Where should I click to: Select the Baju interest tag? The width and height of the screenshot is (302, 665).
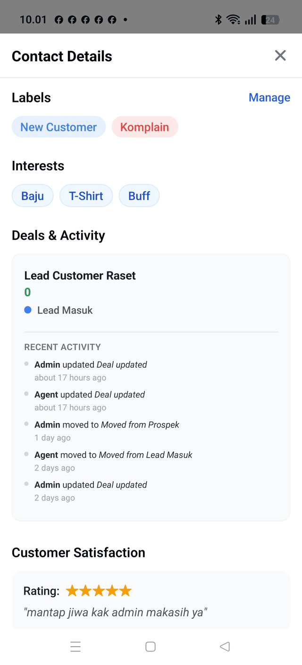[33, 196]
